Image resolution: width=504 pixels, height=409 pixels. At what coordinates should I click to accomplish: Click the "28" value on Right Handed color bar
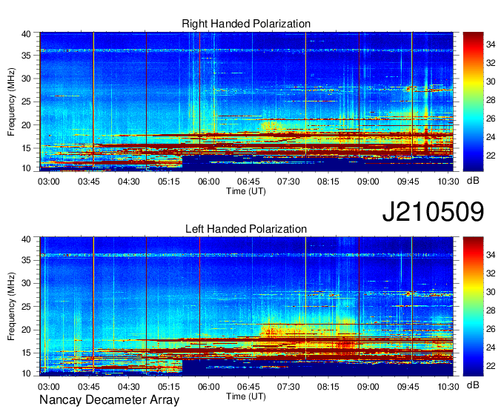491,100
